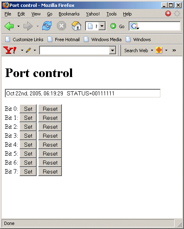Open the Forward button history dropdown

tap(37, 26)
